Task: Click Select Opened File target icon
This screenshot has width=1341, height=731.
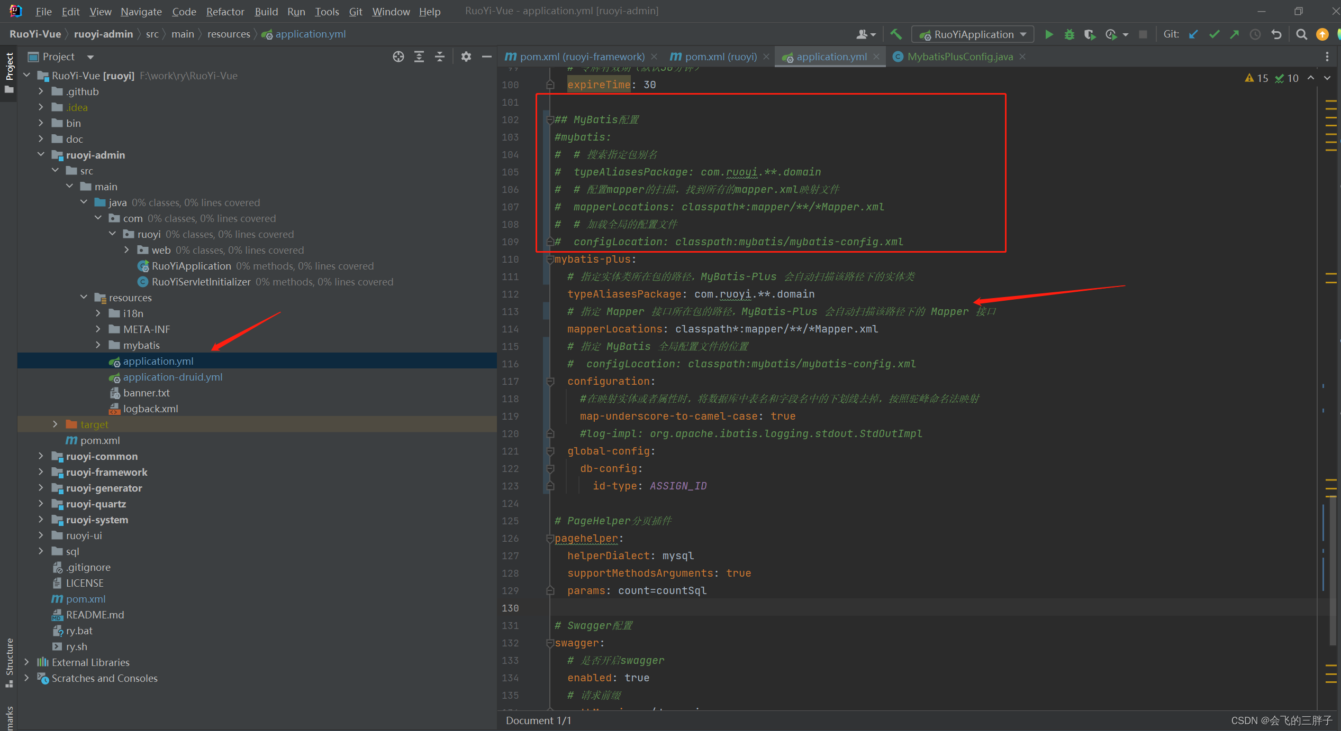Action: (398, 57)
